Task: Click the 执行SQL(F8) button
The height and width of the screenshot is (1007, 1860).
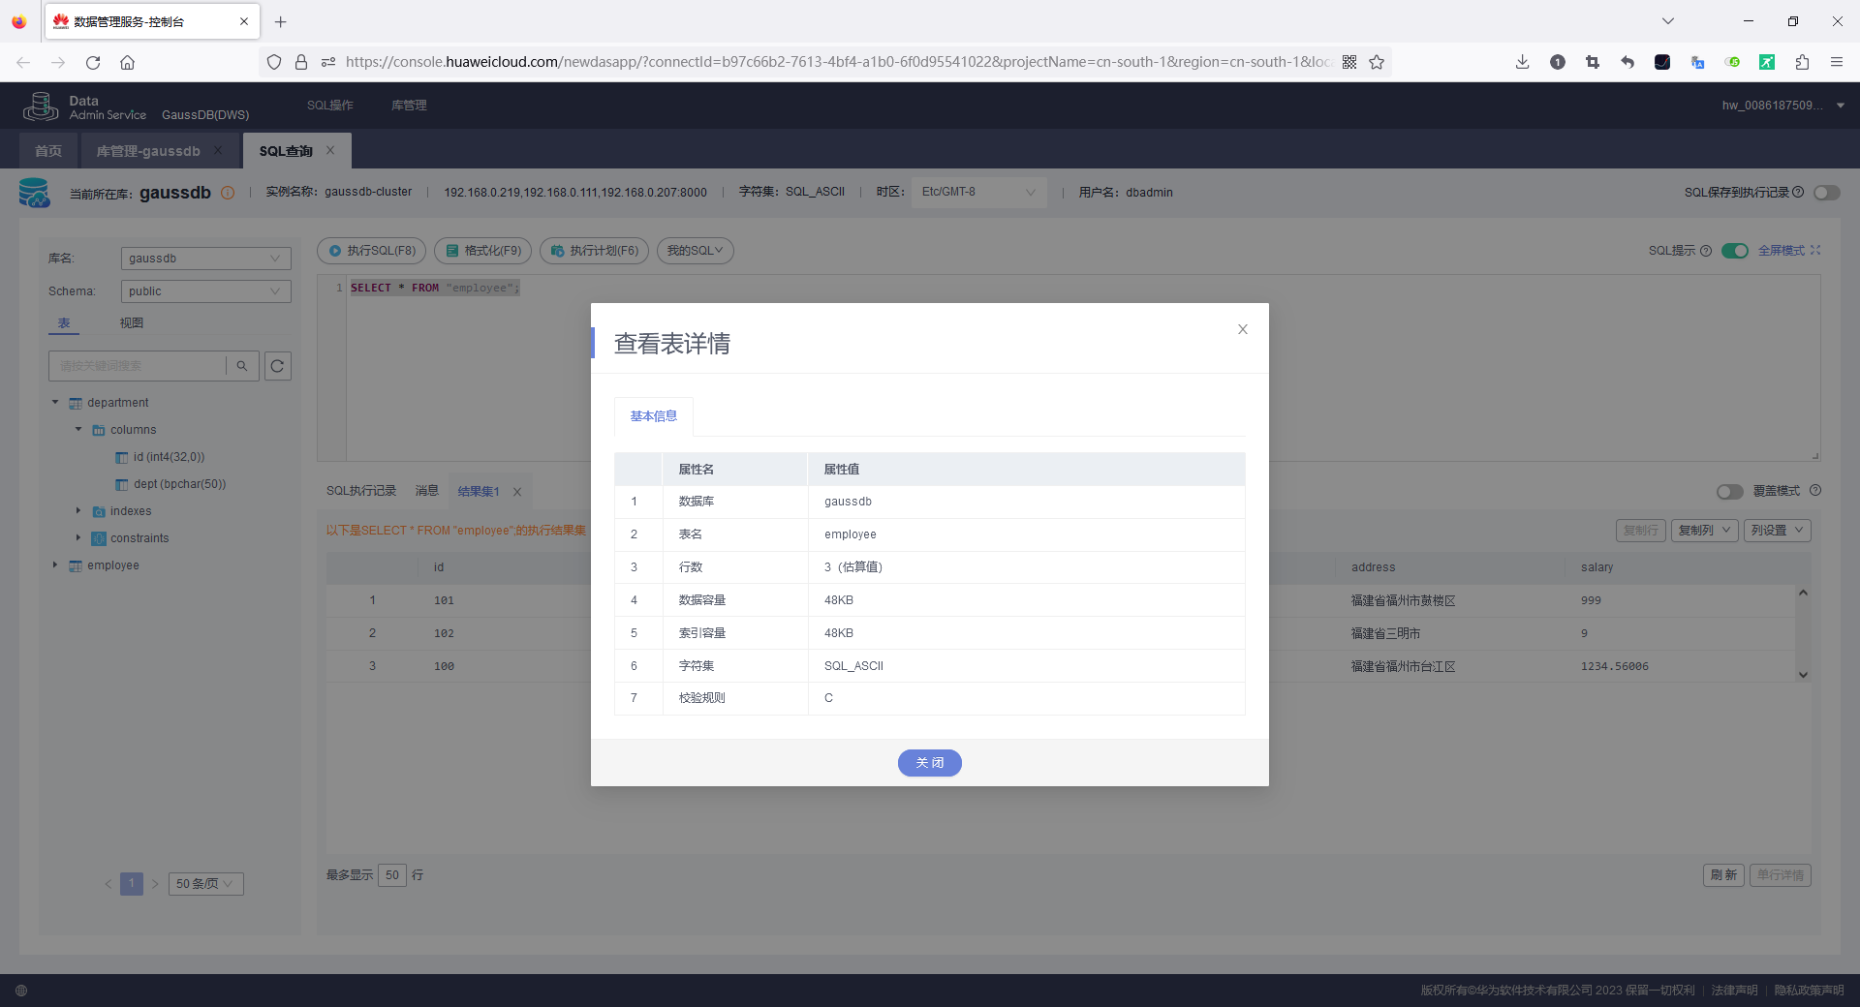Action: (372, 251)
